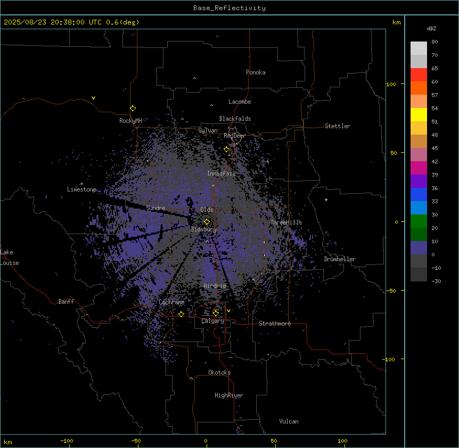Click the Sundre town label
Image resolution: width=459 pixels, height=448 pixels.
(155, 208)
